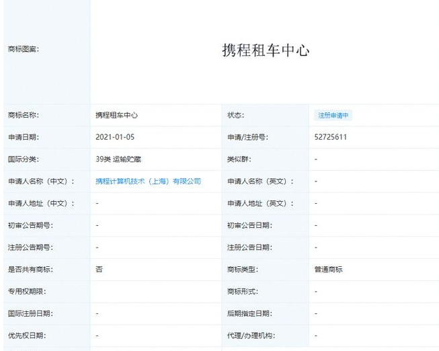The height and width of the screenshot is (351, 439).
Task: Click the 注册申请中 status badge
Action: 333,115
